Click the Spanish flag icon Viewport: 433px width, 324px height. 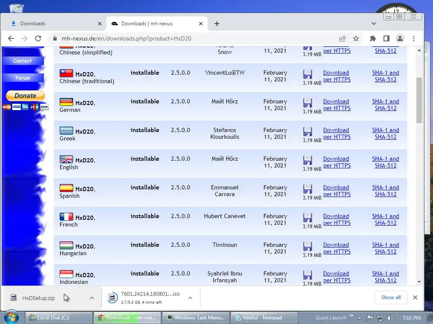point(66,188)
